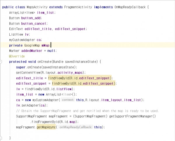175x141 pixels.
Task: Click 'onCreate' in the method signature
Action: point(44,62)
